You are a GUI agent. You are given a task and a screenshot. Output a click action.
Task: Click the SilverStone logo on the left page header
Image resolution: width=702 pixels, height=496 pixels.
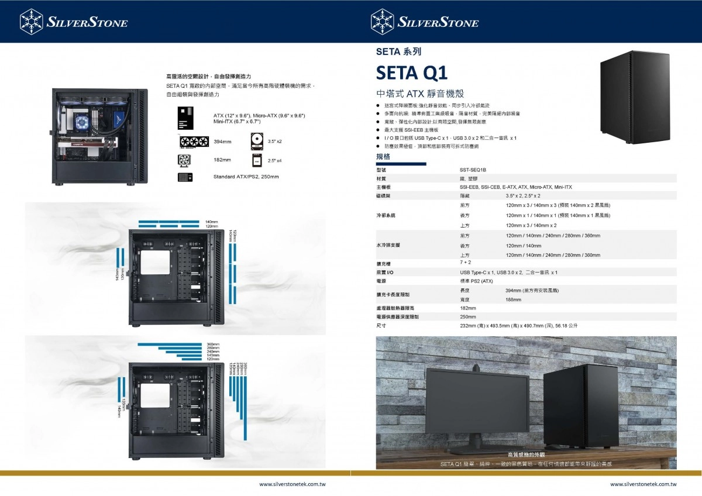pos(73,22)
